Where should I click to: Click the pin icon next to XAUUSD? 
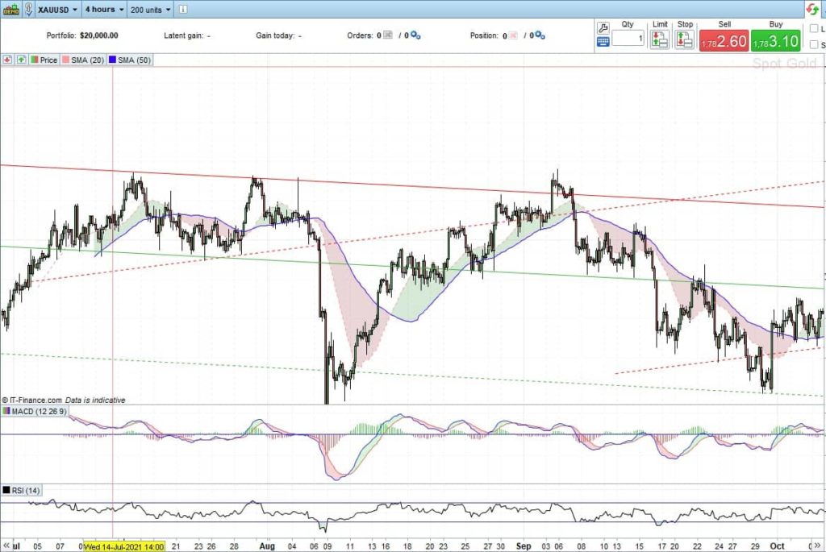click(x=28, y=10)
